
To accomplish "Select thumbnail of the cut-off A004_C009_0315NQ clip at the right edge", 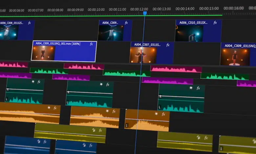I will coord(235,57).
